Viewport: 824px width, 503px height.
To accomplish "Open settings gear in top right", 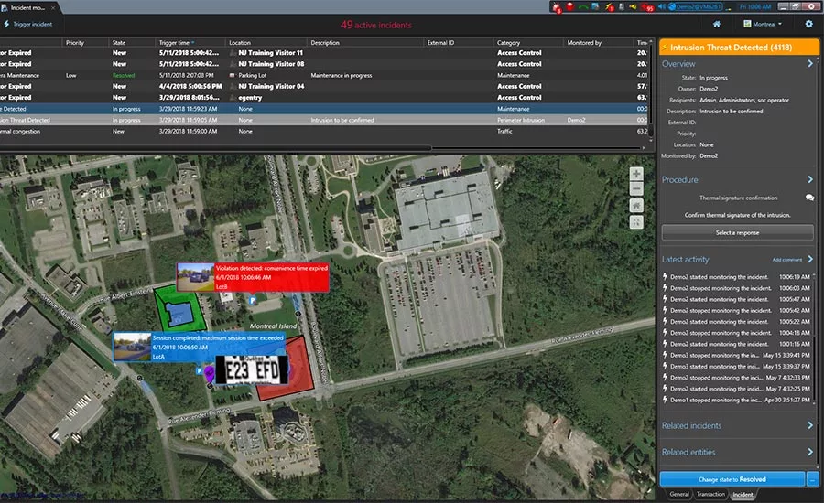I will pos(808,24).
